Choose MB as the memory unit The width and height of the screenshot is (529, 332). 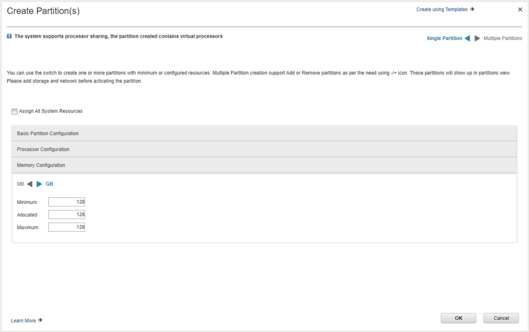[x=21, y=184]
